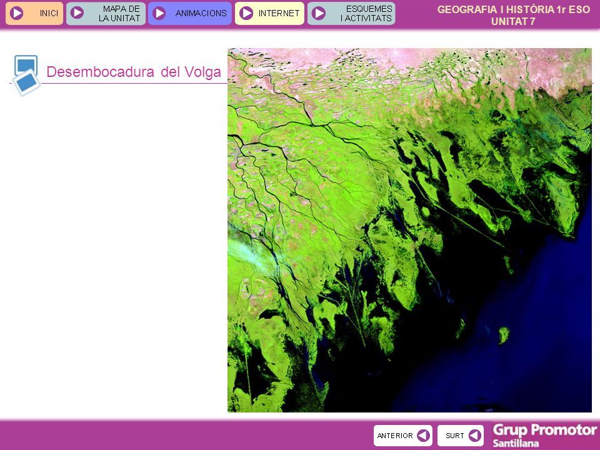Screen dimensions: 600x450
Task: Click the arrow icon beside INTERNET
Action: click(x=246, y=13)
